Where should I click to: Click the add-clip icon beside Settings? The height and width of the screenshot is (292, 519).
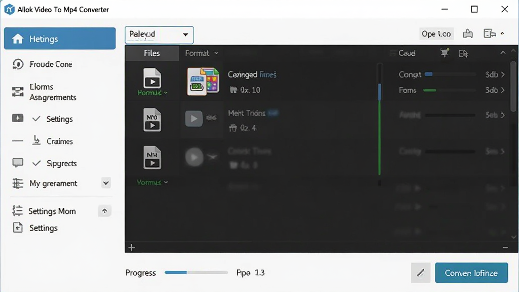click(18, 118)
